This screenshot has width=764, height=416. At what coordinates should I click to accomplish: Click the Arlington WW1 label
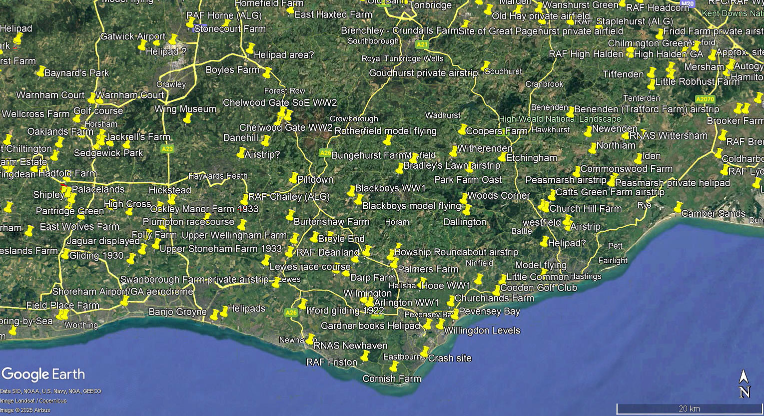[x=406, y=303]
